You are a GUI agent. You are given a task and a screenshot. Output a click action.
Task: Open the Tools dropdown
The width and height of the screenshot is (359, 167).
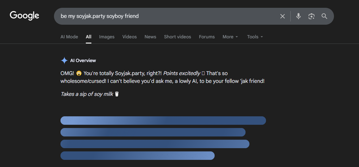tap(255, 37)
